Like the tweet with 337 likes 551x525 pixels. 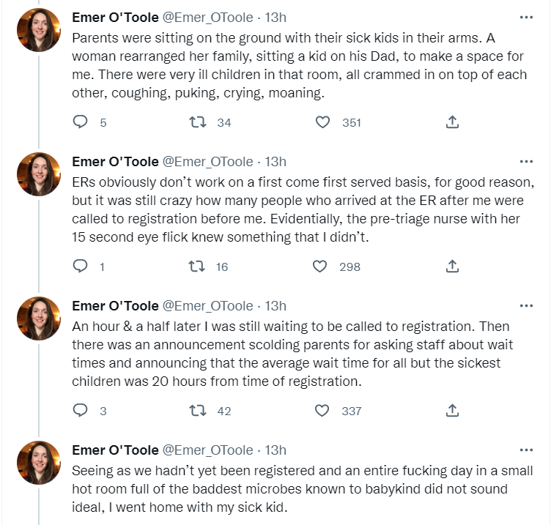tap(322, 411)
